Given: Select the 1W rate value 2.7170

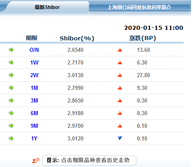Looking at the screenshot, I should tap(75, 62).
